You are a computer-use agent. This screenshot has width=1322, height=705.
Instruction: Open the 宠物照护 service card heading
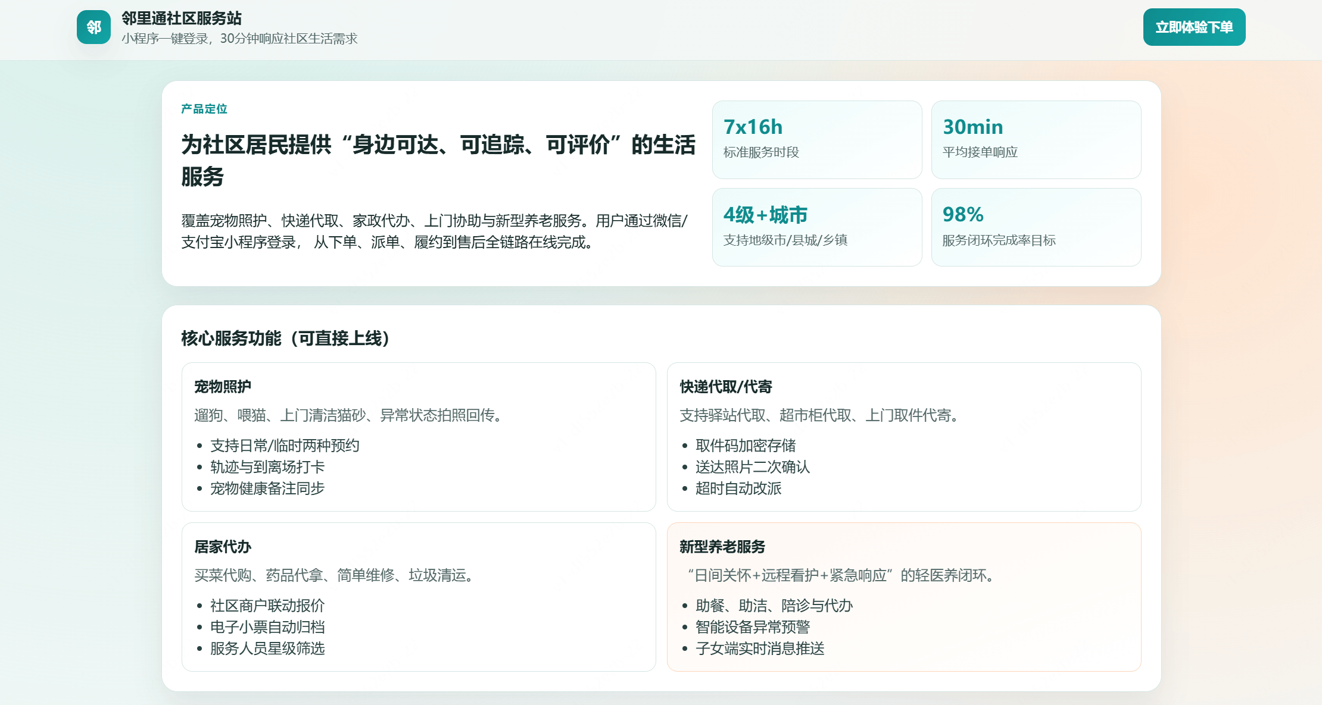point(223,387)
